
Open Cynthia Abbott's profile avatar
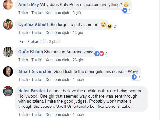[x=8, y=24]
